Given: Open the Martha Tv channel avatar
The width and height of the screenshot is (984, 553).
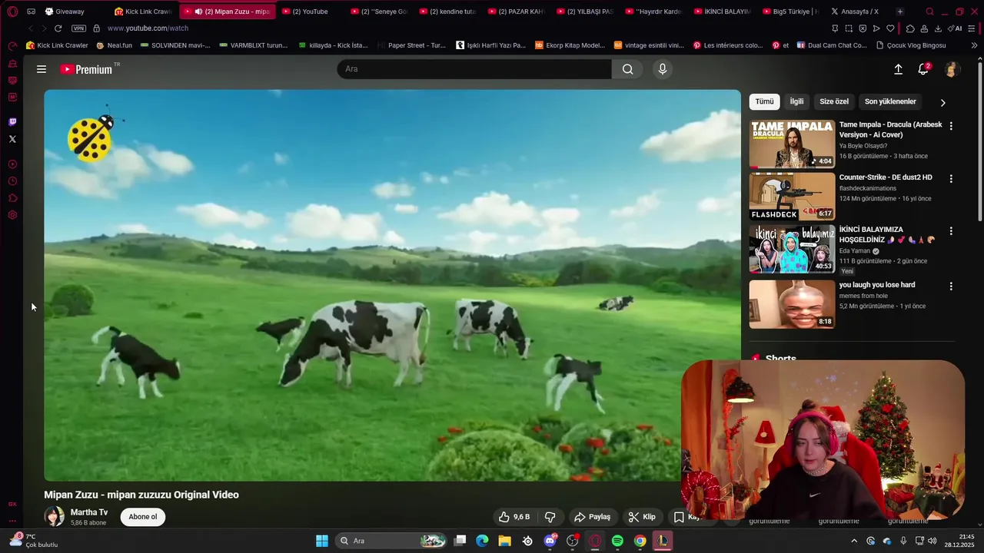Looking at the screenshot, I should click(54, 516).
